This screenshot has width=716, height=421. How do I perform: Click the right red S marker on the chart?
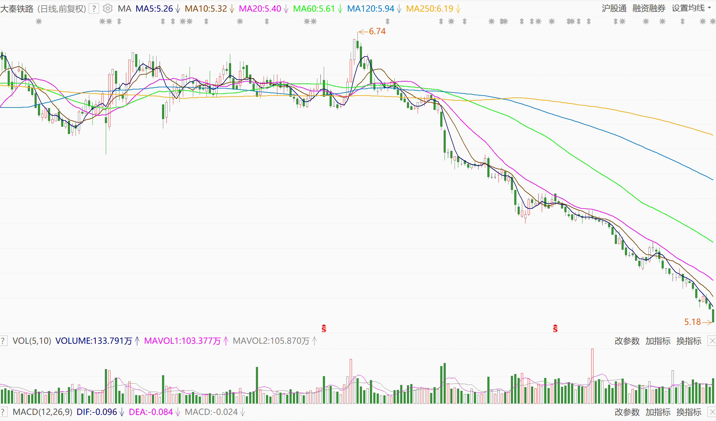click(555, 328)
